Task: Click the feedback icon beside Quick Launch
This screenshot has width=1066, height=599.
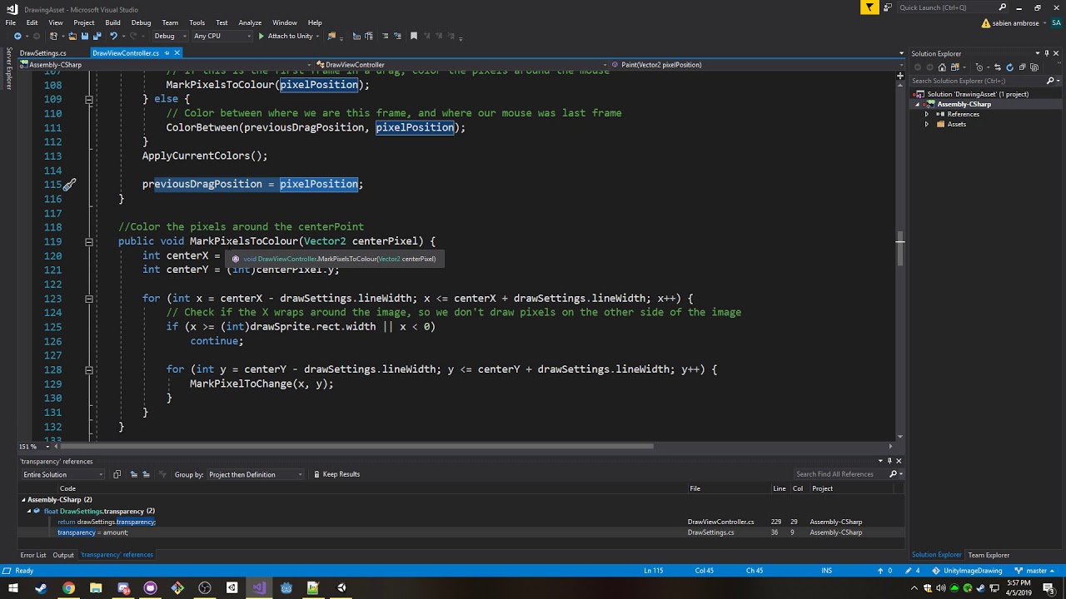Action: tap(888, 7)
